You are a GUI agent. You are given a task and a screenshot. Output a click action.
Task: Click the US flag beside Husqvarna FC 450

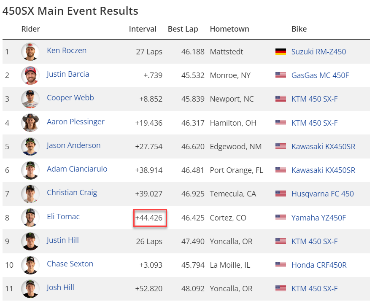point(281,194)
